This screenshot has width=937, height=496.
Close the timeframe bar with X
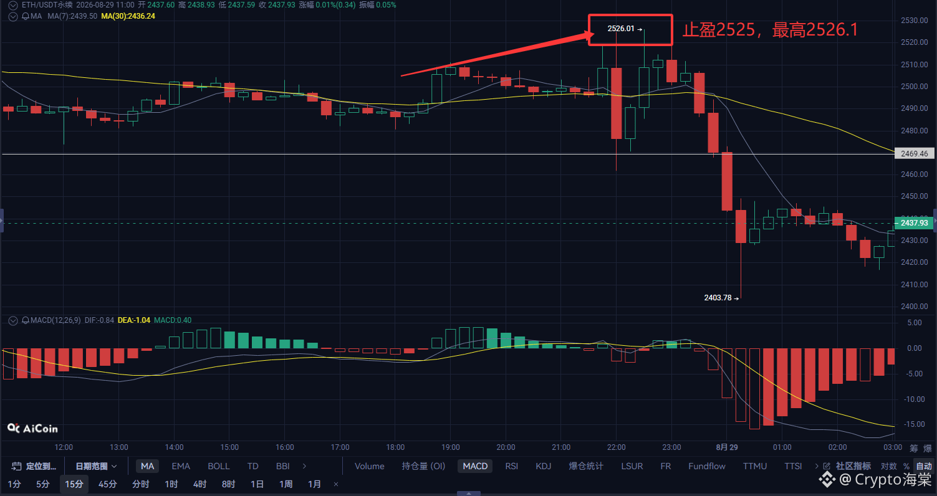(x=336, y=484)
